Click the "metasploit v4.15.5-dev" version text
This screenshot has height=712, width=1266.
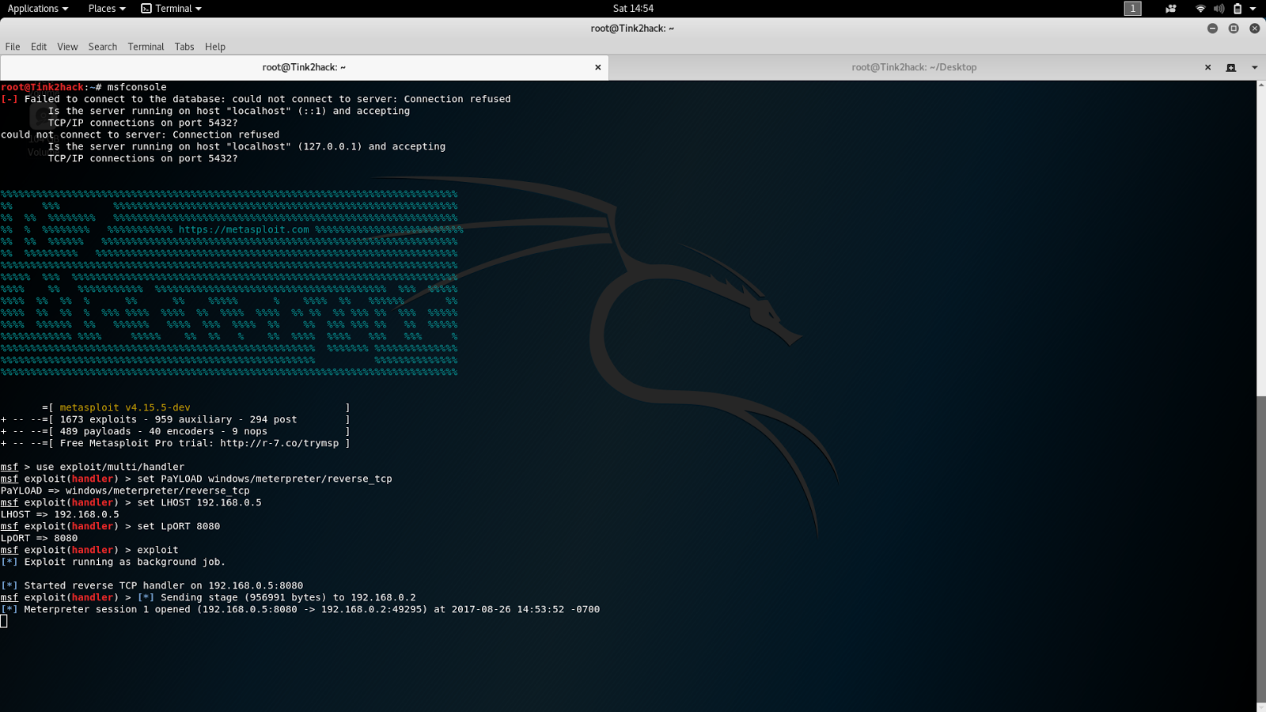(x=125, y=407)
